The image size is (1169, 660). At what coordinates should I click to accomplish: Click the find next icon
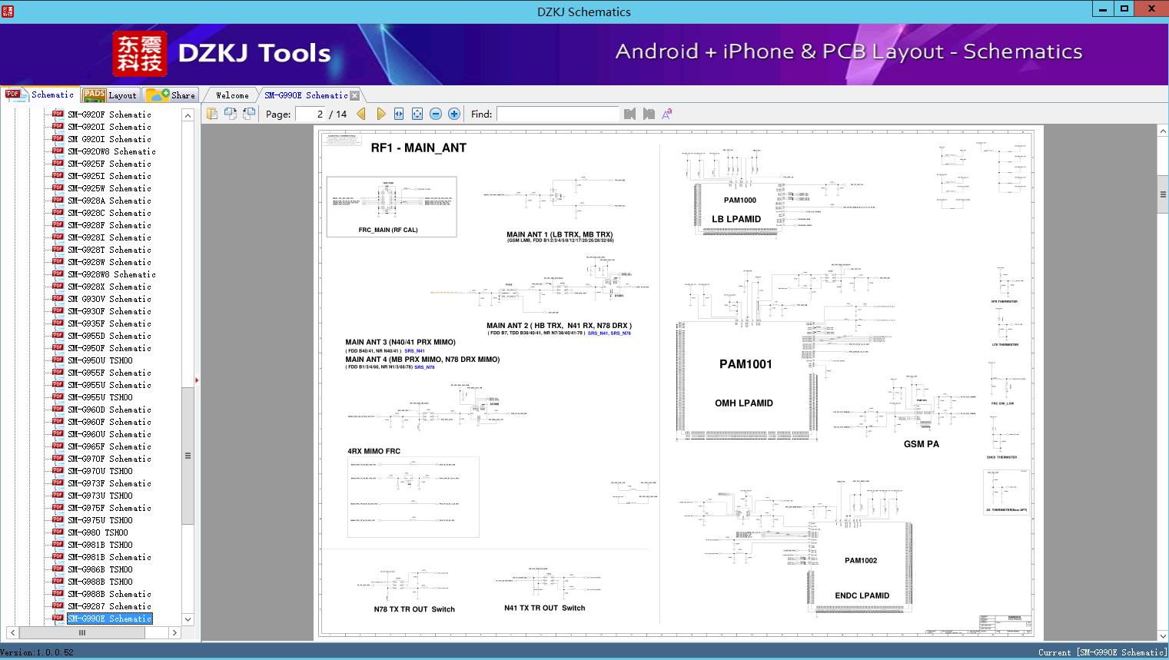tap(649, 114)
